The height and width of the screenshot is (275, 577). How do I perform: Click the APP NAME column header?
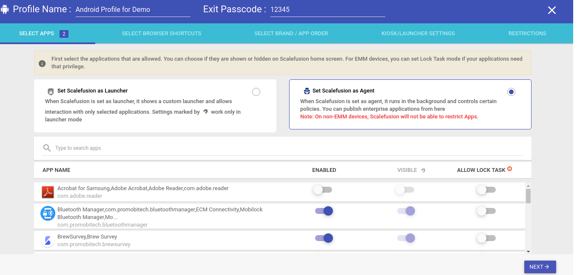point(57,170)
